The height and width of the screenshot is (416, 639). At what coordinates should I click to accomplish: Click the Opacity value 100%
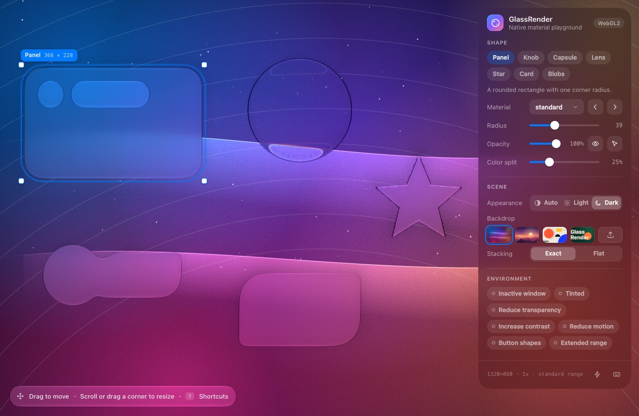pyautogui.click(x=577, y=144)
